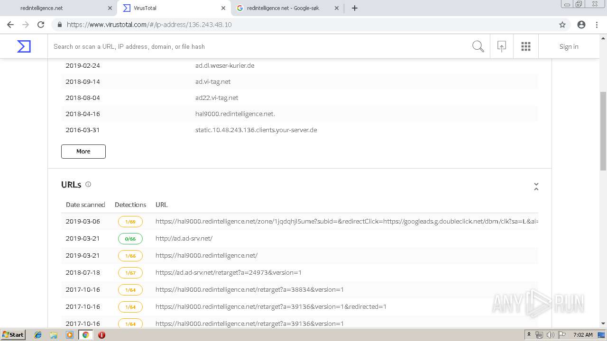Select hal9000.redintelligence.net. domain
This screenshot has width=607, height=341.
coord(235,114)
